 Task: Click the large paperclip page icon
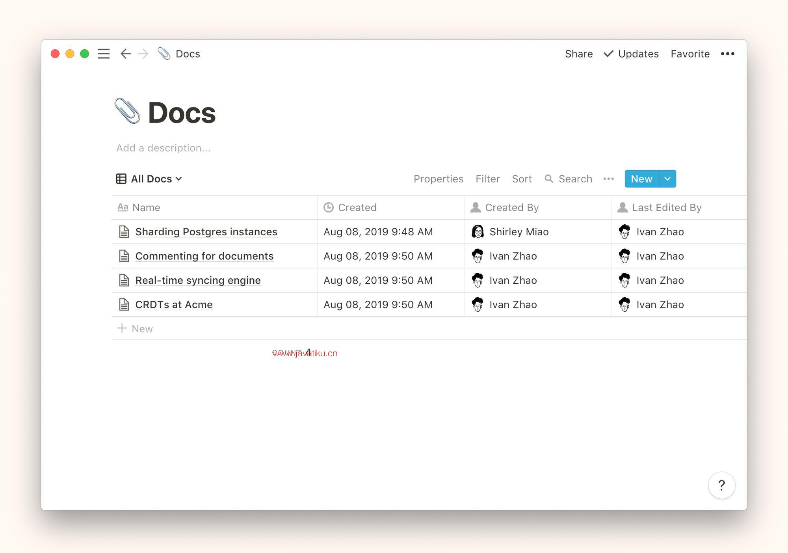(x=127, y=111)
